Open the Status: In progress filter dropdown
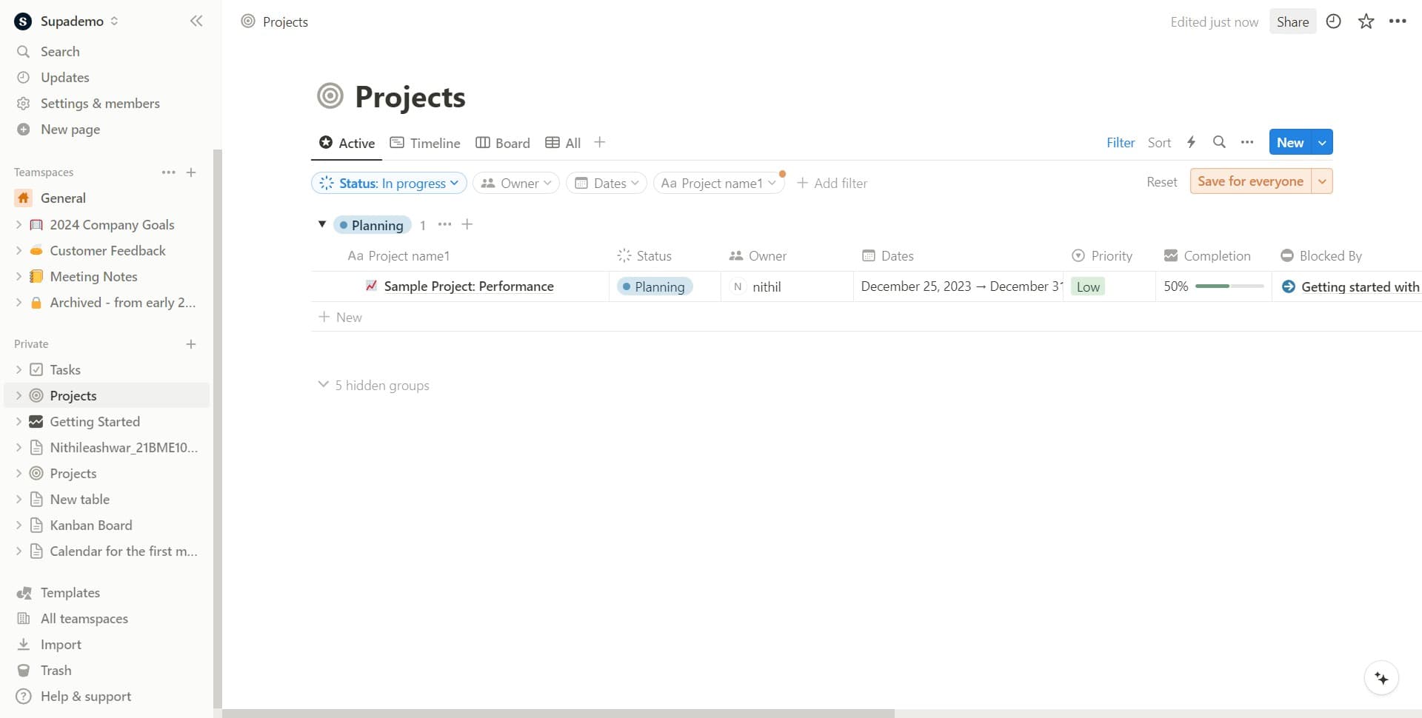 coord(389,183)
